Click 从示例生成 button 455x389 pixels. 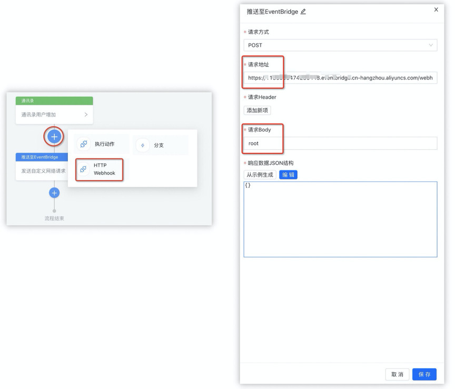coord(260,174)
